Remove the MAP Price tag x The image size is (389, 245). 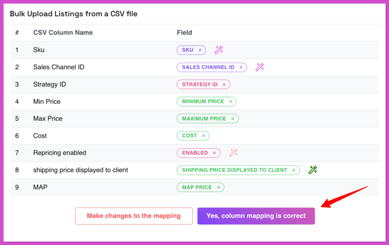218,187
